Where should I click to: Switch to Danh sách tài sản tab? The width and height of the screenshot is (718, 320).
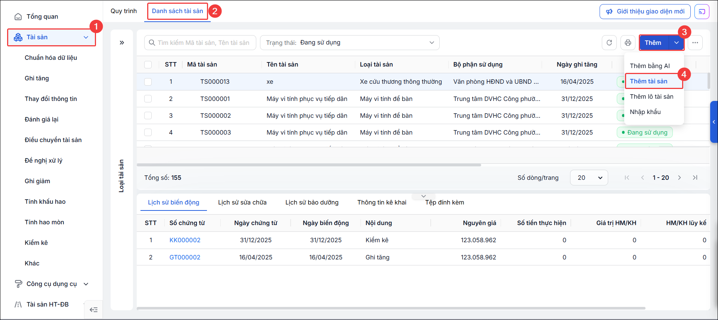(x=177, y=11)
